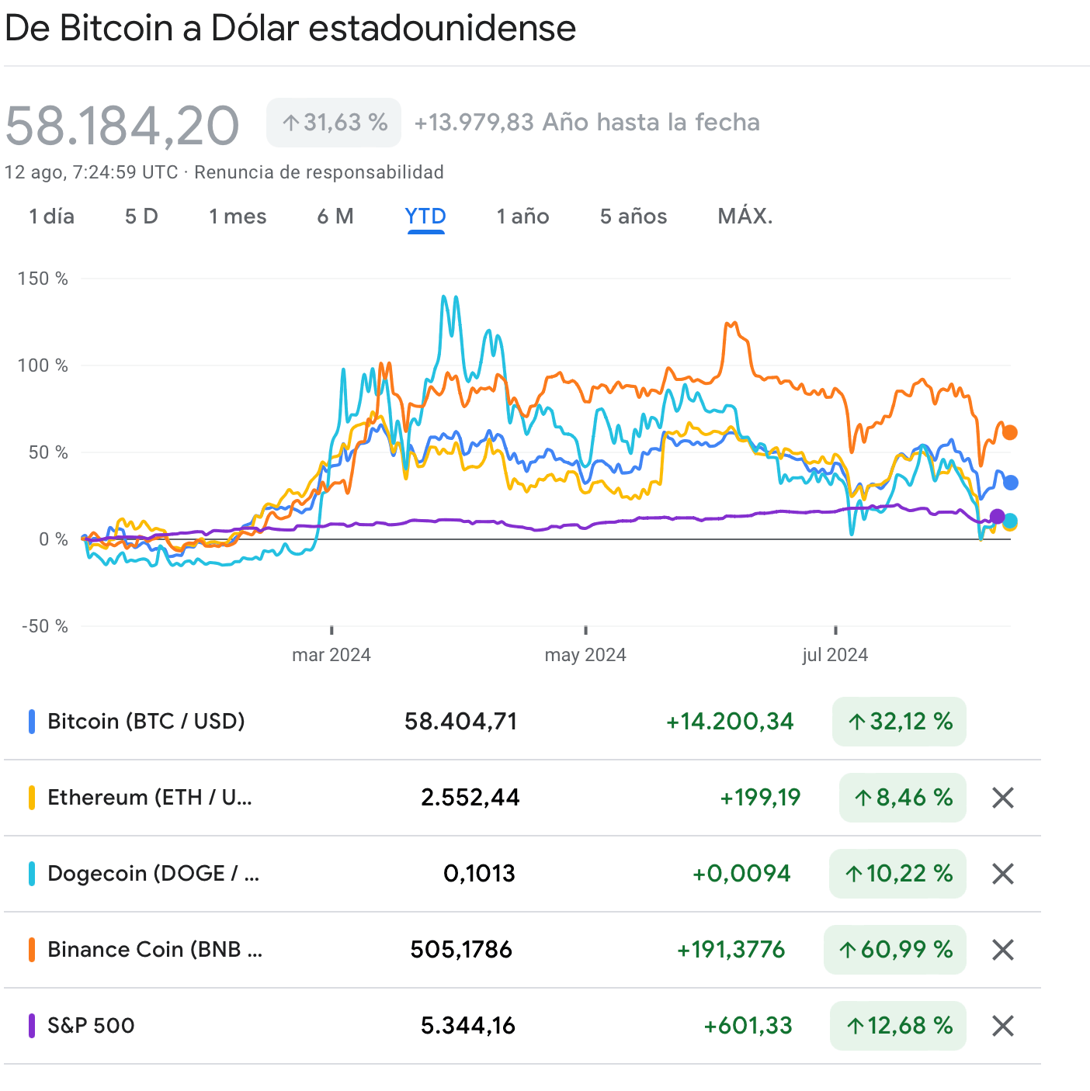Remove S&P 500 from the comparison
This screenshot has width=1090, height=1091.
click(1003, 1026)
